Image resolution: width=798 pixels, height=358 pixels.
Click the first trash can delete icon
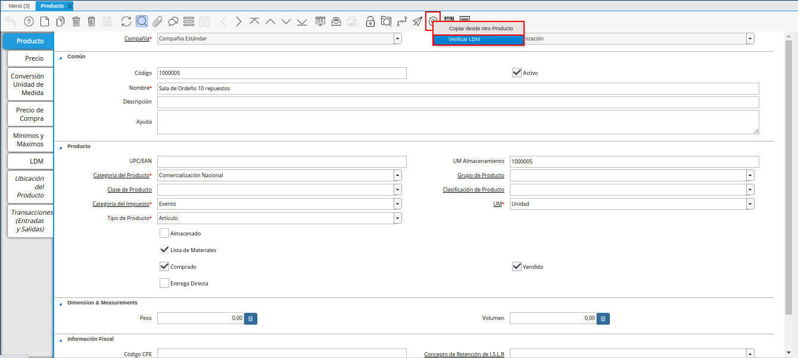76,21
